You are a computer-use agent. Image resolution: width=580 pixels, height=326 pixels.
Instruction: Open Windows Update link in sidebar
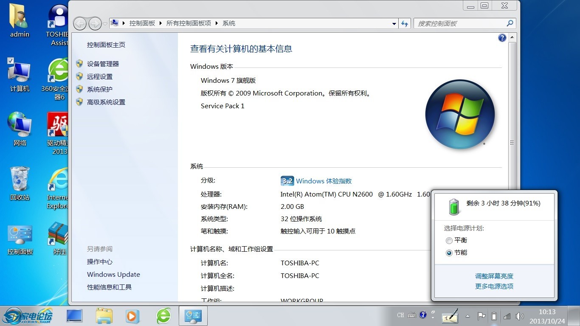pos(113,274)
